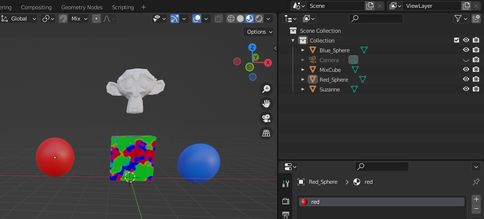Uncheck the Collection exclude checkbox

(457, 41)
